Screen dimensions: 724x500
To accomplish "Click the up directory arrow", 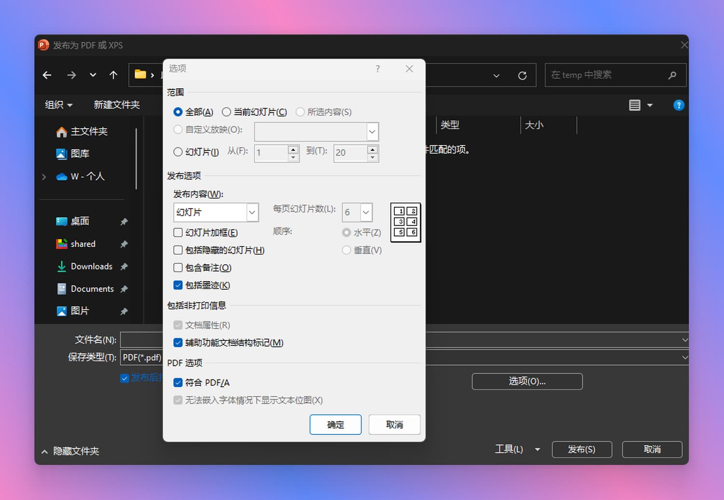I will point(113,75).
